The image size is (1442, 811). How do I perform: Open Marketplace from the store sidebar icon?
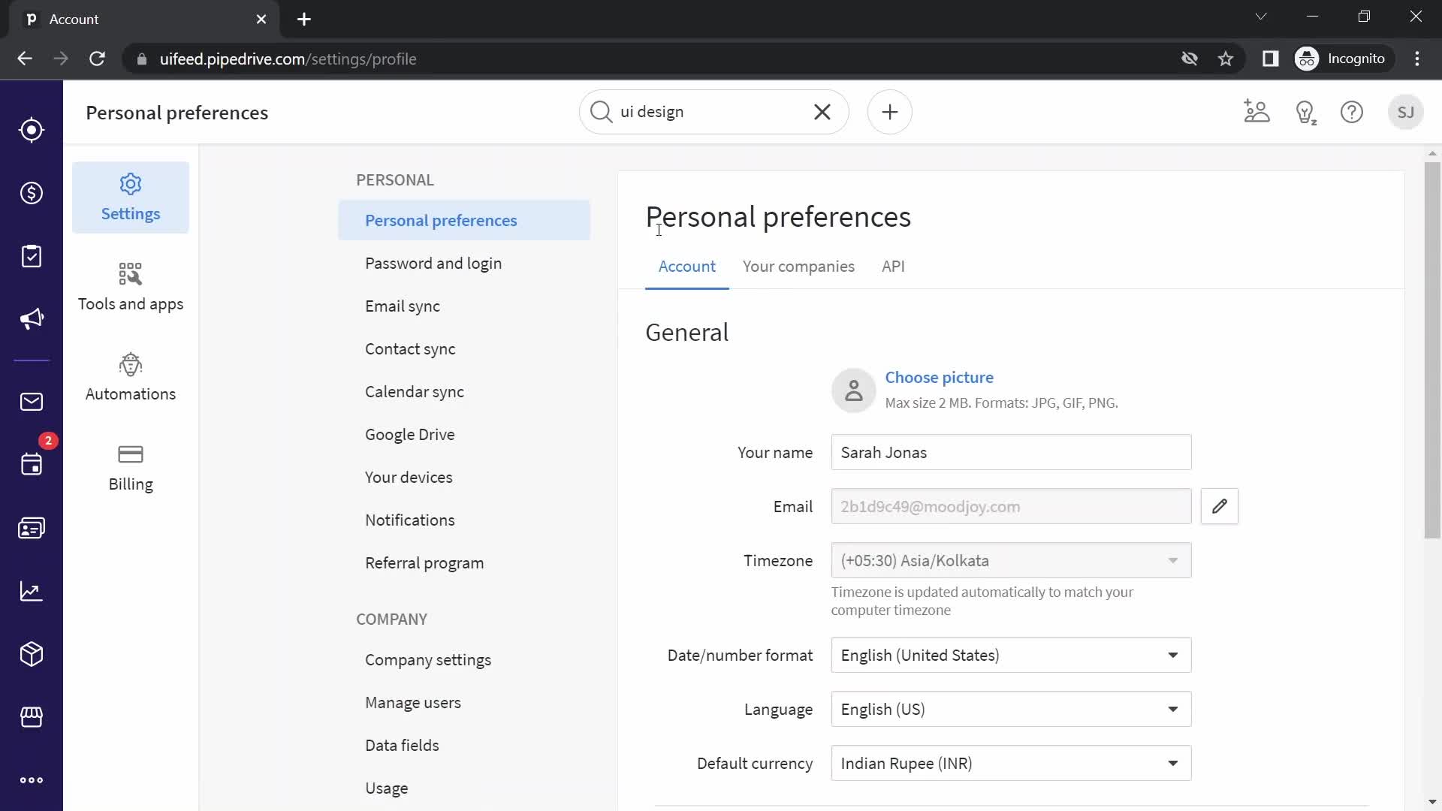click(32, 717)
